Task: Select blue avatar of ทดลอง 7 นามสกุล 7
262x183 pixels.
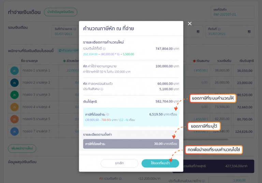Action: [15, 131]
